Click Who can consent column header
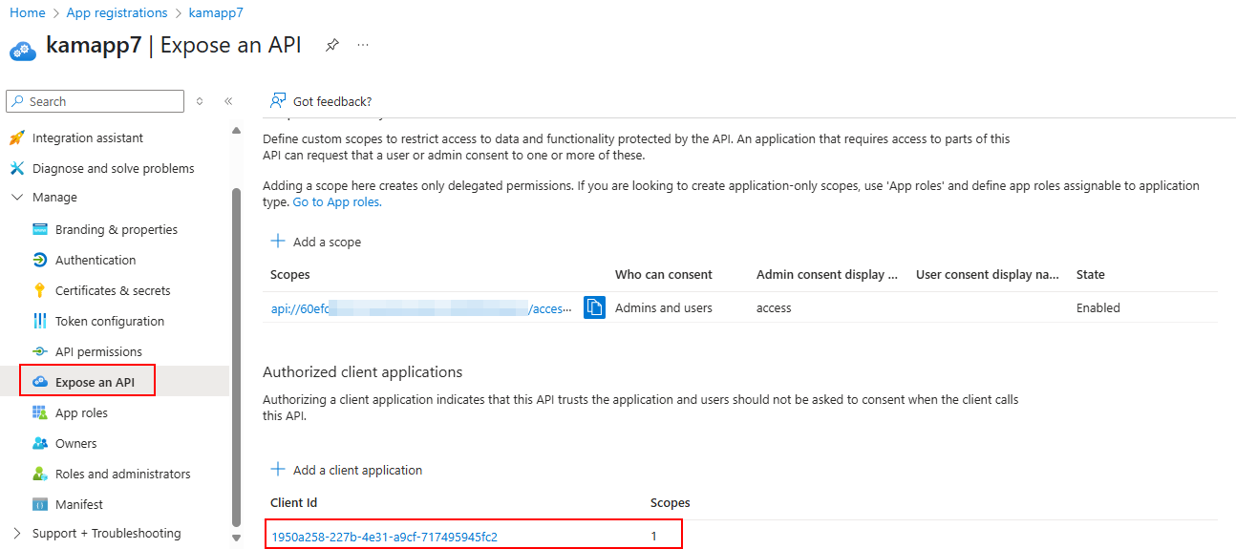The height and width of the screenshot is (549, 1236). point(664,275)
